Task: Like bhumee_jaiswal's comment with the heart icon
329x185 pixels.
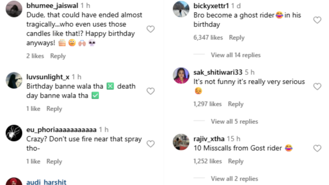Action: [150, 29]
